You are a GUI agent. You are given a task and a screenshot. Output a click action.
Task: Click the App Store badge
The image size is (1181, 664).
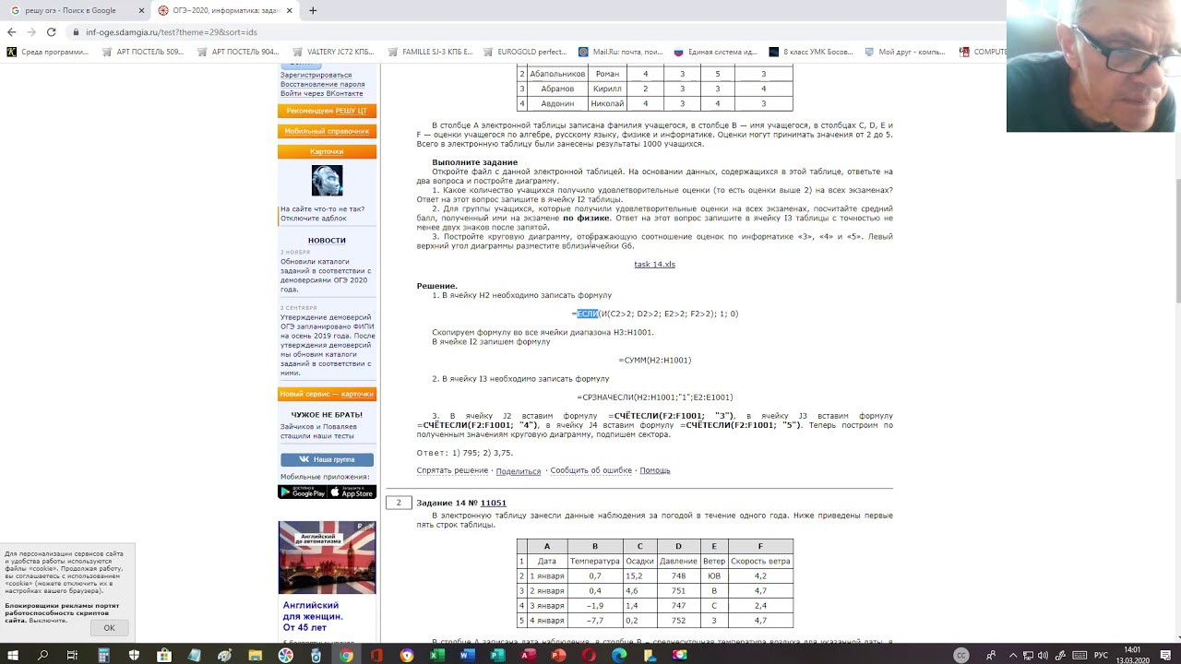tap(352, 492)
